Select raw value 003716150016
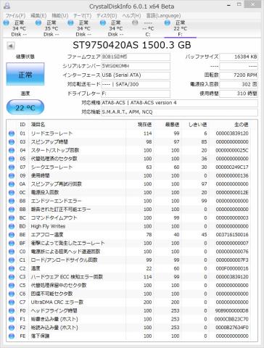 click(232, 235)
